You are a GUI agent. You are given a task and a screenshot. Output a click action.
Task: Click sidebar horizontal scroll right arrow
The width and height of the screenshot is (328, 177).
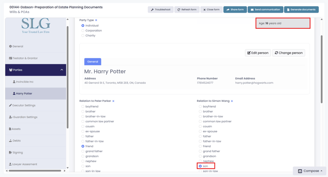pyautogui.click(x=65, y=171)
